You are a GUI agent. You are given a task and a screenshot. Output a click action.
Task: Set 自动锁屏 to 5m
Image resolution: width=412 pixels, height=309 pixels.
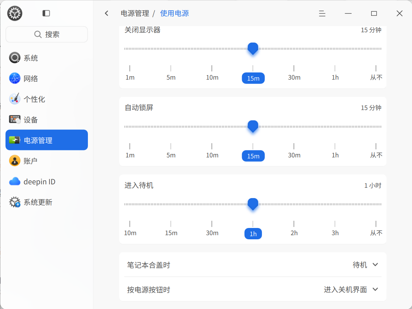click(171, 155)
